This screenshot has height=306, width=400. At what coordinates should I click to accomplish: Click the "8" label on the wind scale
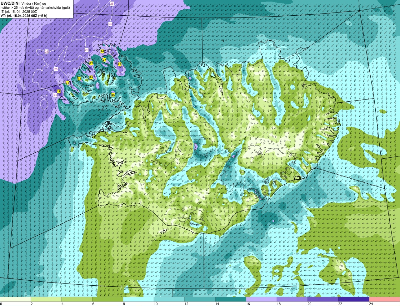click(124, 304)
